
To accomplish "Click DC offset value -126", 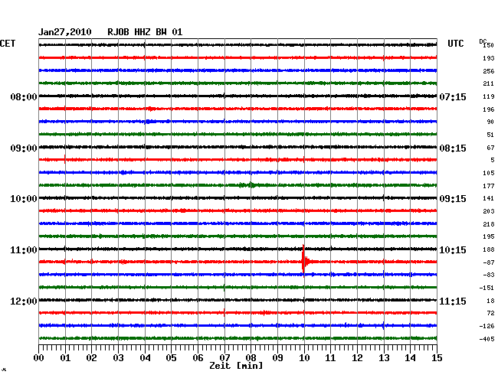I will point(487,326).
